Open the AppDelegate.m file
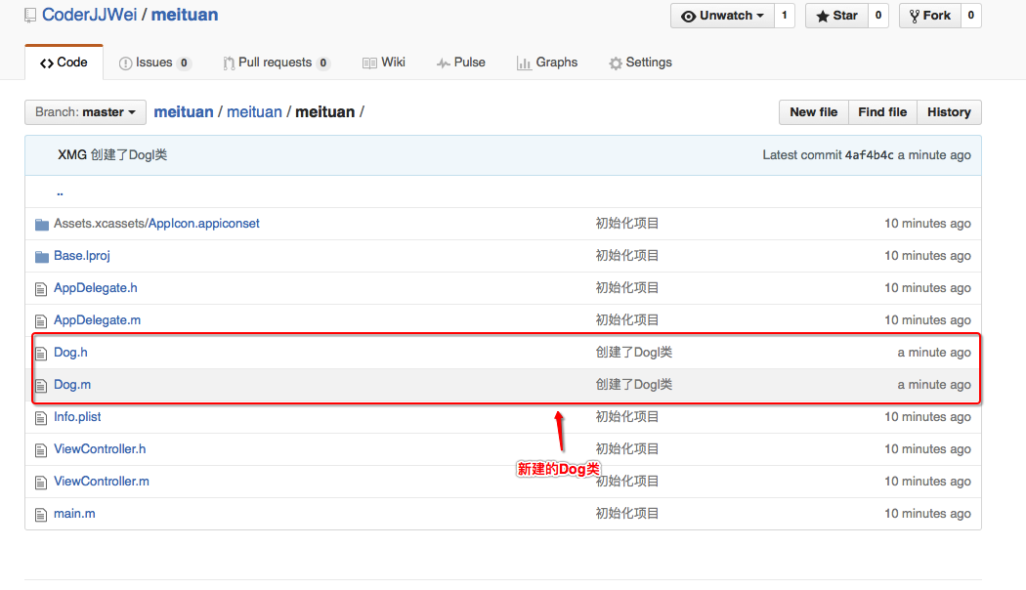This screenshot has width=1026, height=590. 97,319
